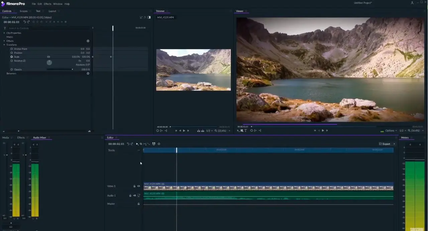Click the insert clip icon in Trimmer
Screen dimensions: 428x231
click(199, 131)
